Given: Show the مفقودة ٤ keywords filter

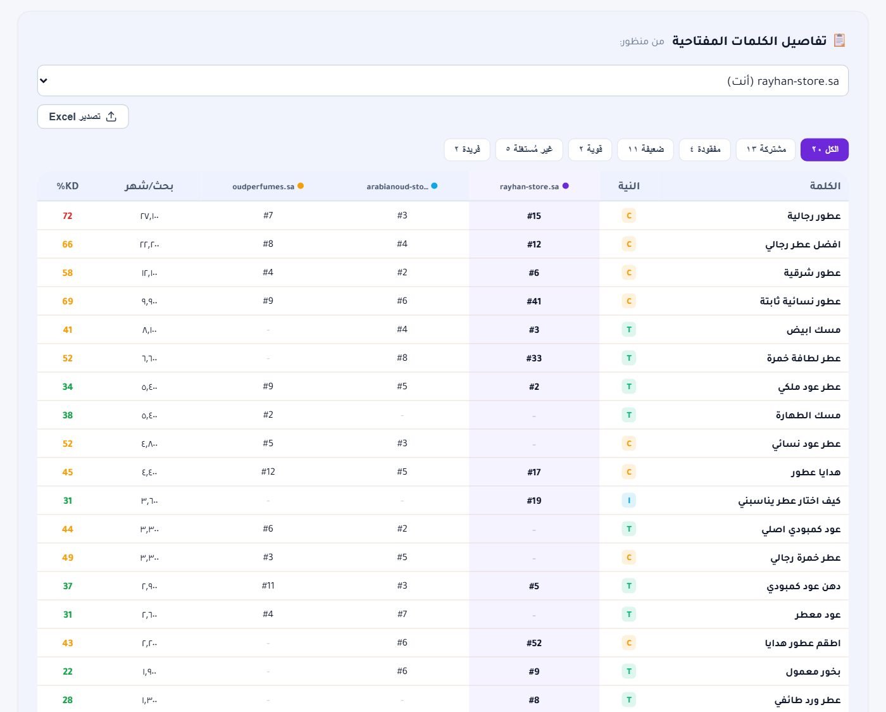Looking at the screenshot, I should pos(705,149).
